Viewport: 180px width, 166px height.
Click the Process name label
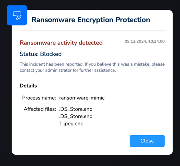(39, 98)
